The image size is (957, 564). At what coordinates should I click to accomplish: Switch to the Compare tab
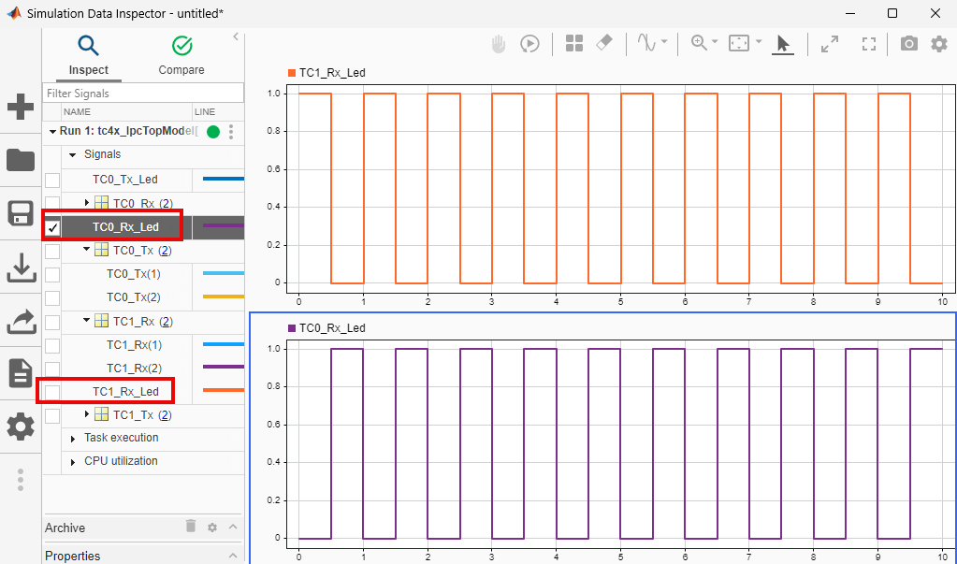click(x=181, y=56)
